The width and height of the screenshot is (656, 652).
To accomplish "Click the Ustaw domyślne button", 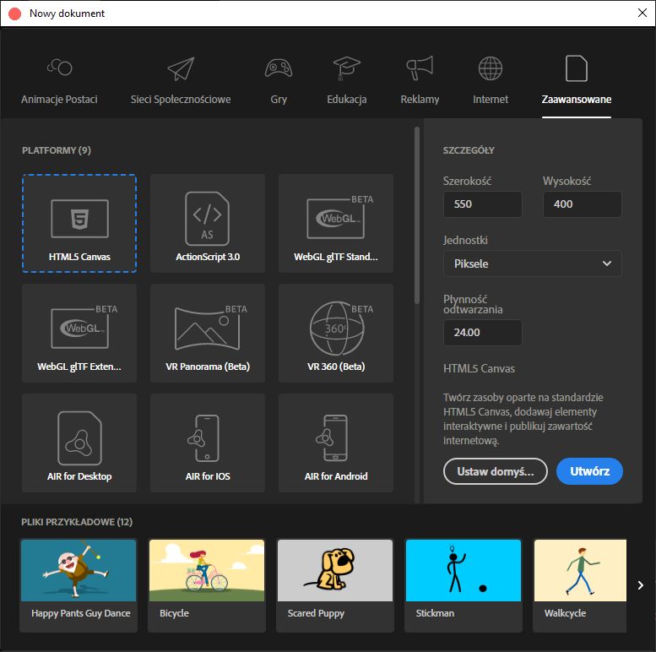I will click(x=496, y=471).
